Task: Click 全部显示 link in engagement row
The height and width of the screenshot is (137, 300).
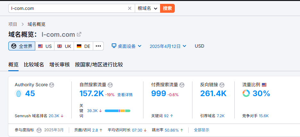Action: coord(201,130)
